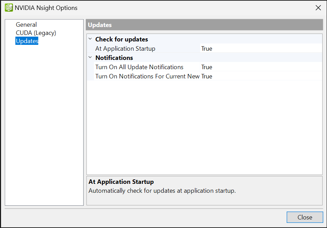The height and width of the screenshot is (228, 327).
Task: Click the NVIDIA Nsight Options window title
Action: (x=46, y=8)
